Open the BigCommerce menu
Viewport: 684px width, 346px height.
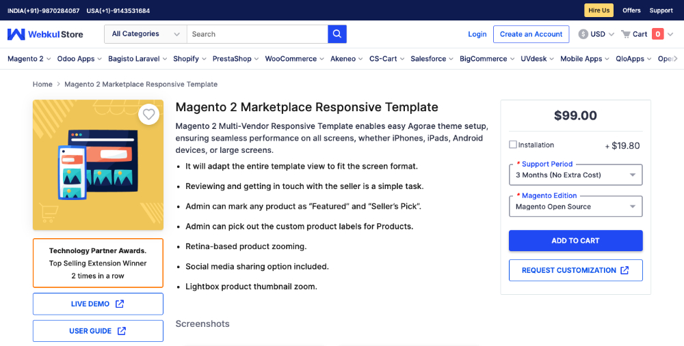[487, 59]
